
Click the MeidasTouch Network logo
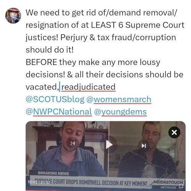pos(168,184)
